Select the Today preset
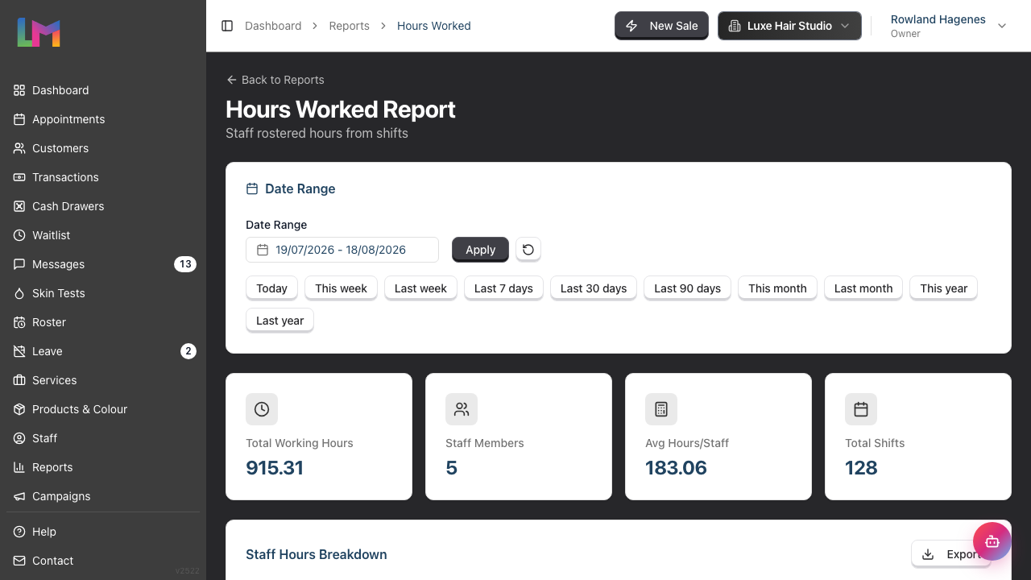1031x580 pixels. pyautogui.click(x=271, y=288)
